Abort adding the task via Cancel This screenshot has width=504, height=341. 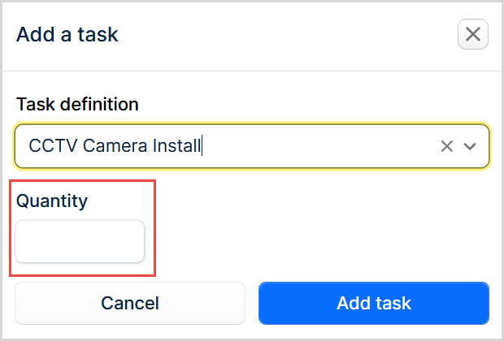(x=130, y=304)
